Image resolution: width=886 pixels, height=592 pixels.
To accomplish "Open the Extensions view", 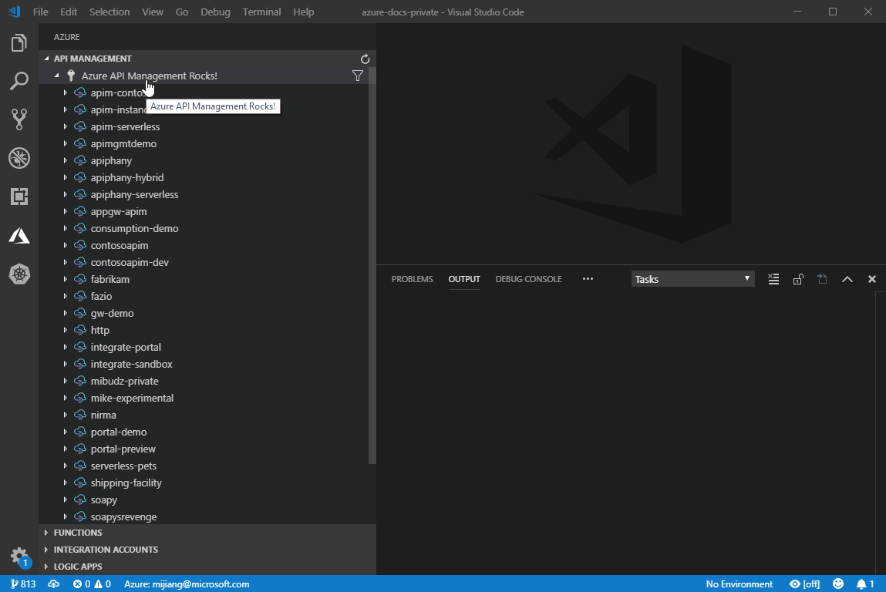I will pos(19,197).
